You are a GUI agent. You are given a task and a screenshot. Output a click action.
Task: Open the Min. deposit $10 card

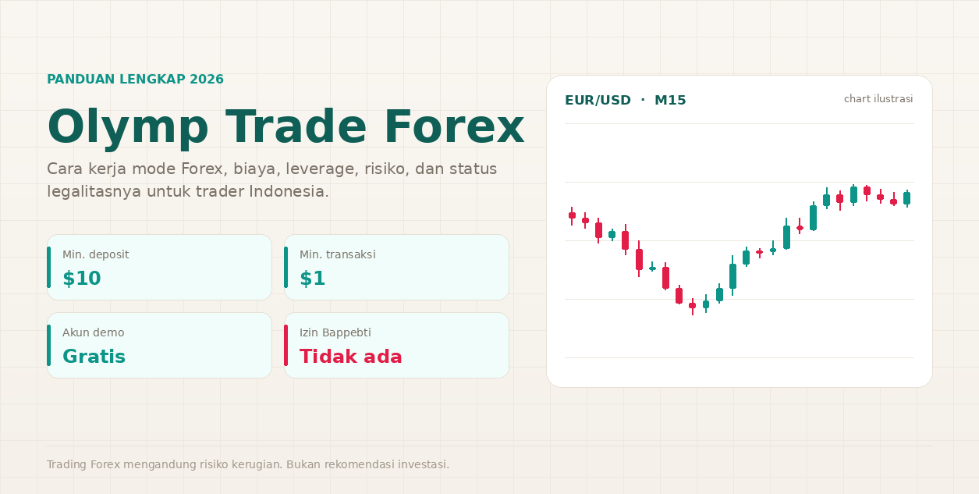click(x=159, y=267)
